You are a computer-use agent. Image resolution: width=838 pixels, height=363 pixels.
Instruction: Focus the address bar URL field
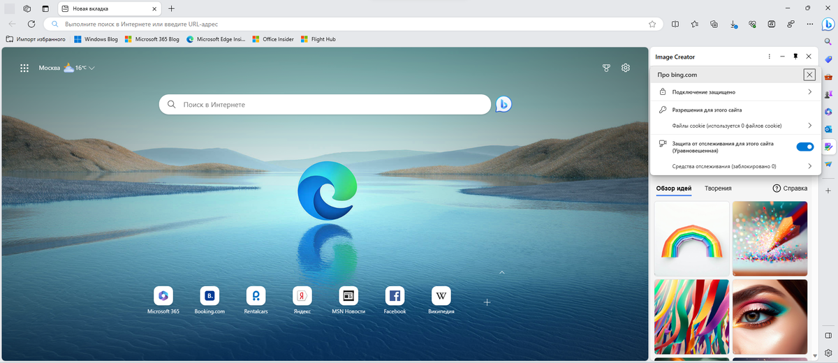coord(353,24)
